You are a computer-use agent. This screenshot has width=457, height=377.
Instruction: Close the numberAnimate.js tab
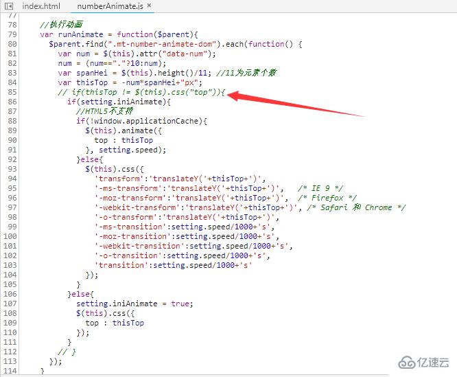[149, 5]
